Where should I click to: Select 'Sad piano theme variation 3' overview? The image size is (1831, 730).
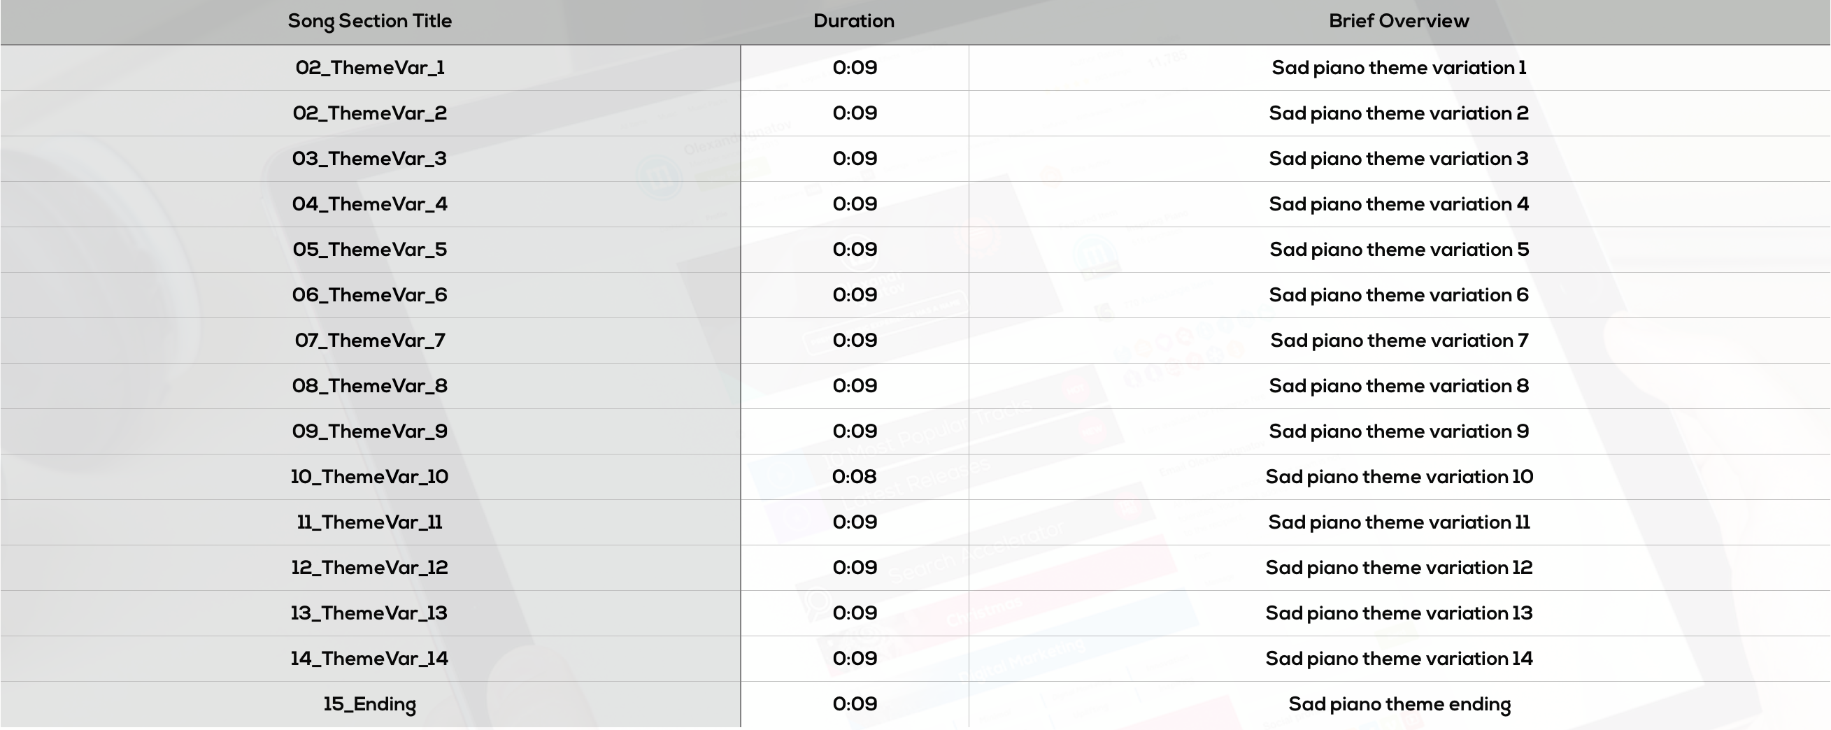coord(1399,159)
